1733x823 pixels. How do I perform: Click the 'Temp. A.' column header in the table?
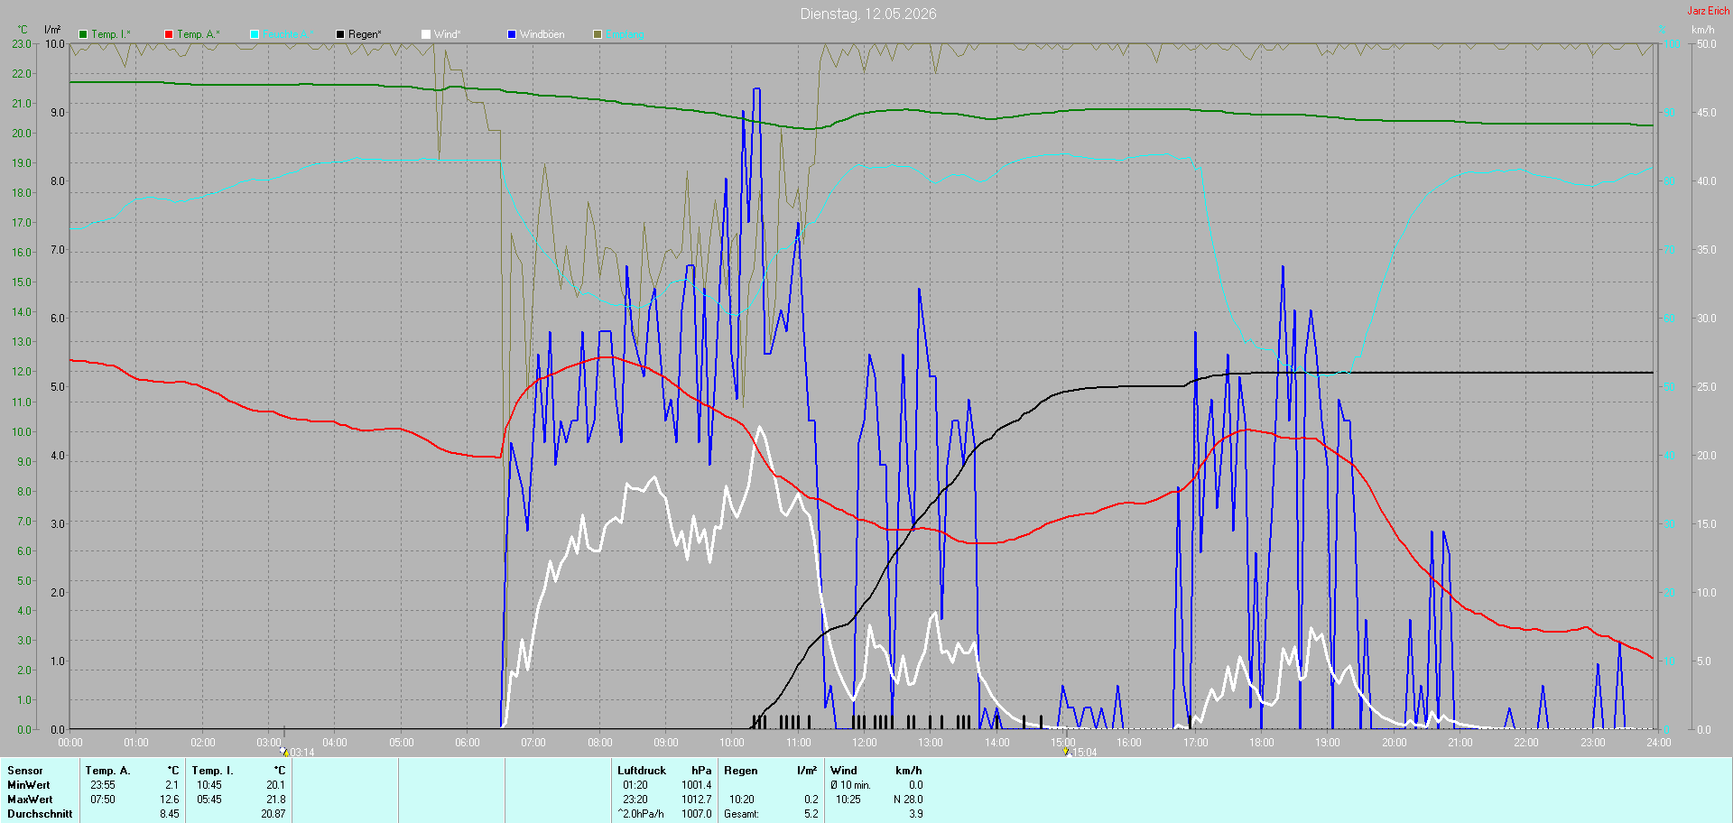point(107,771)
